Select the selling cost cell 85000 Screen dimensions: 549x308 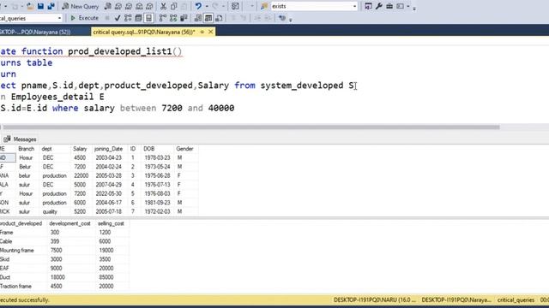[x=106, y=277]
